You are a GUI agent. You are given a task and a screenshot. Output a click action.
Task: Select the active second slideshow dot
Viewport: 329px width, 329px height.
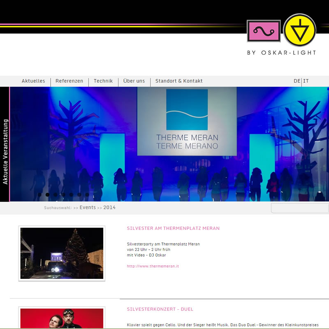tap(48, 195)
